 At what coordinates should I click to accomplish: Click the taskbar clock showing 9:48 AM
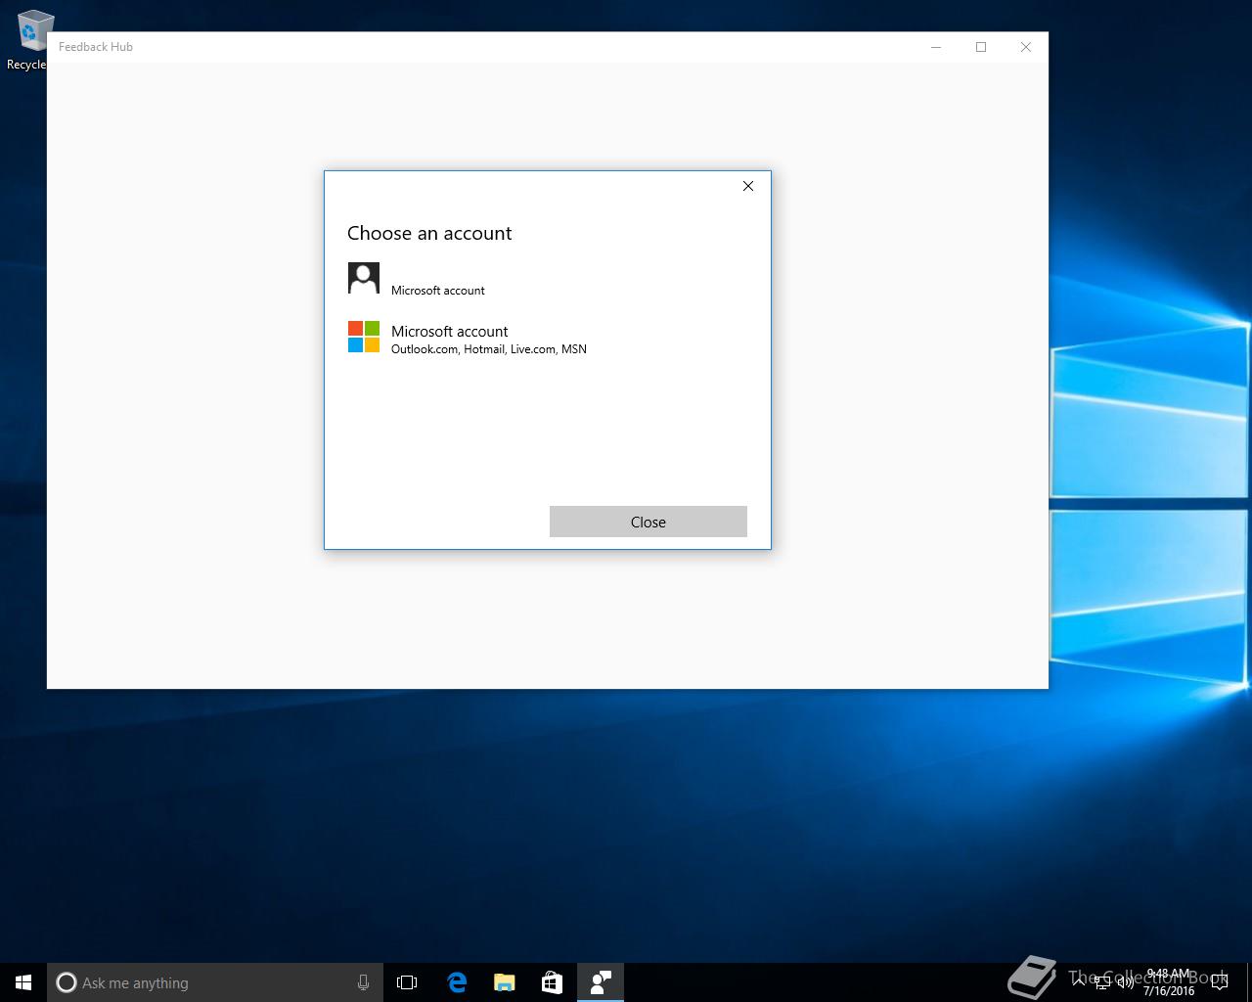[x=1169, y=982]
